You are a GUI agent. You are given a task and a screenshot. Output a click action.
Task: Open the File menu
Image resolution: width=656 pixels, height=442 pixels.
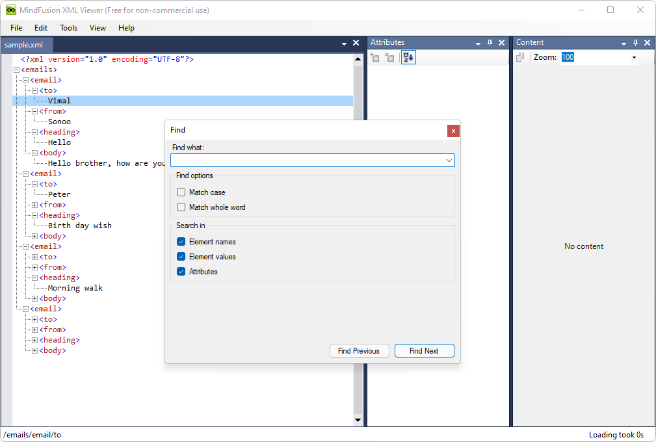(x=16, y=28)
